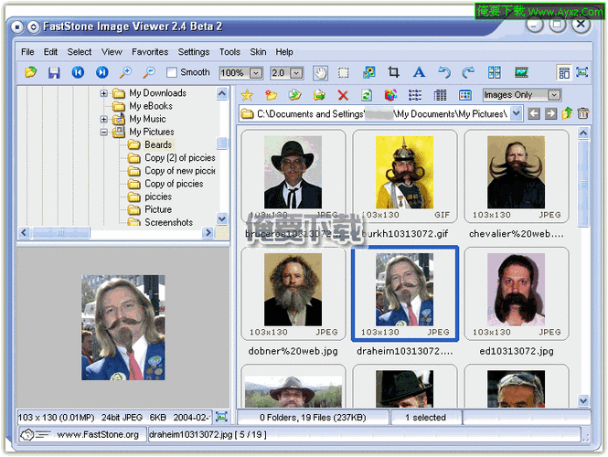The height and width of the screenshot is (457, 608).
Task: Collapse the My Pictures tree node
Action: 103,133
